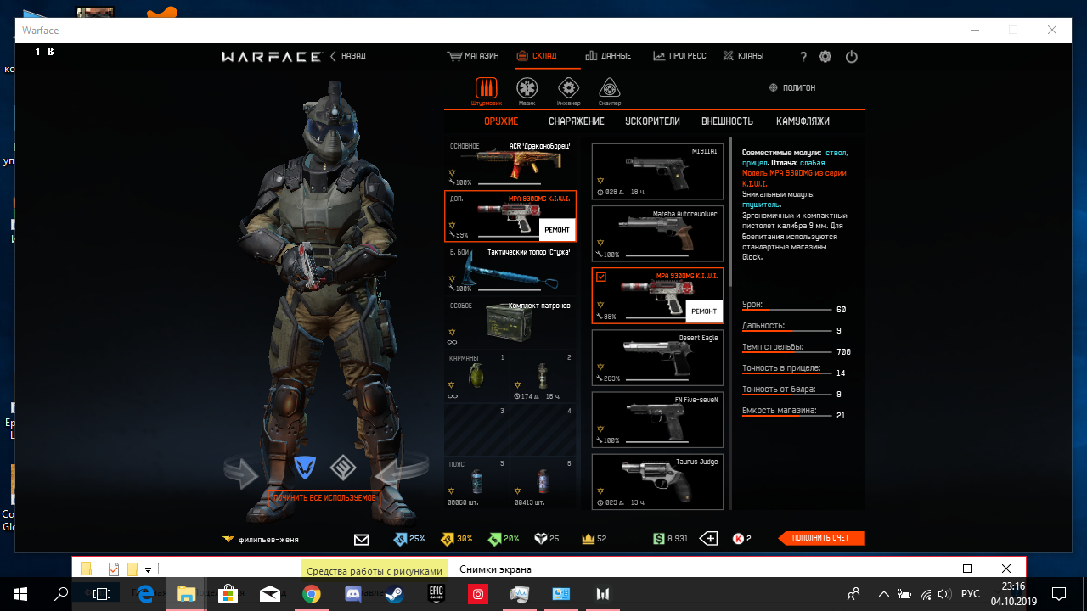Select the FN Five-seveN pistol card
The height and width of the screenshot is (611, 1087).
tap(657, 419)
